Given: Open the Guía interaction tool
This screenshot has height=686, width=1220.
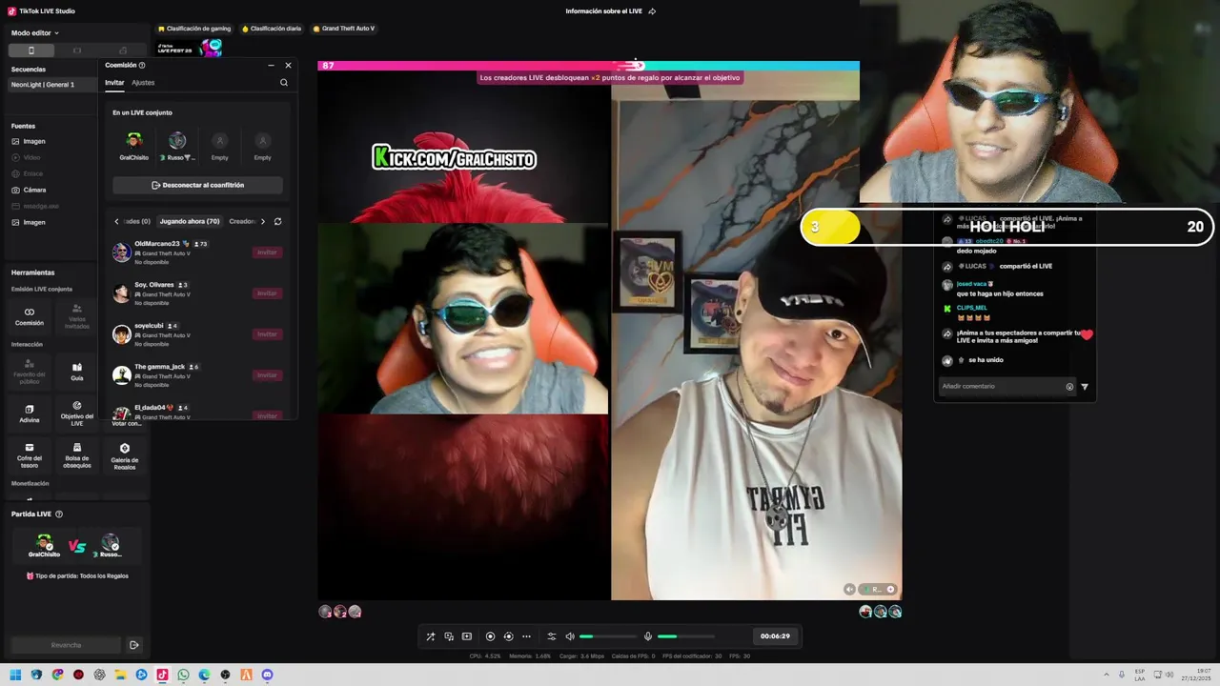Looking at the screenshot, I should (77, 372).
